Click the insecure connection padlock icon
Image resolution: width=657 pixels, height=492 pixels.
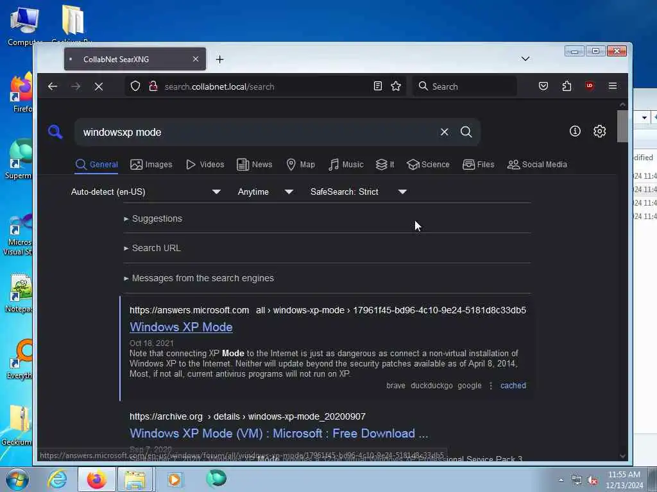click(153, 86)
